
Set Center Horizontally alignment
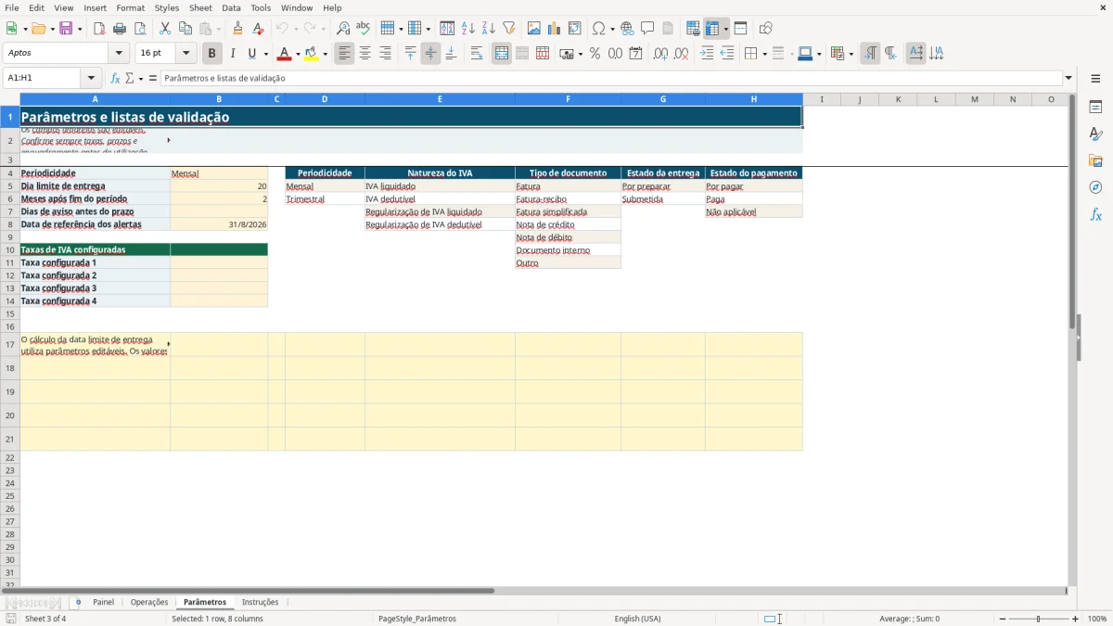point(365,54)
